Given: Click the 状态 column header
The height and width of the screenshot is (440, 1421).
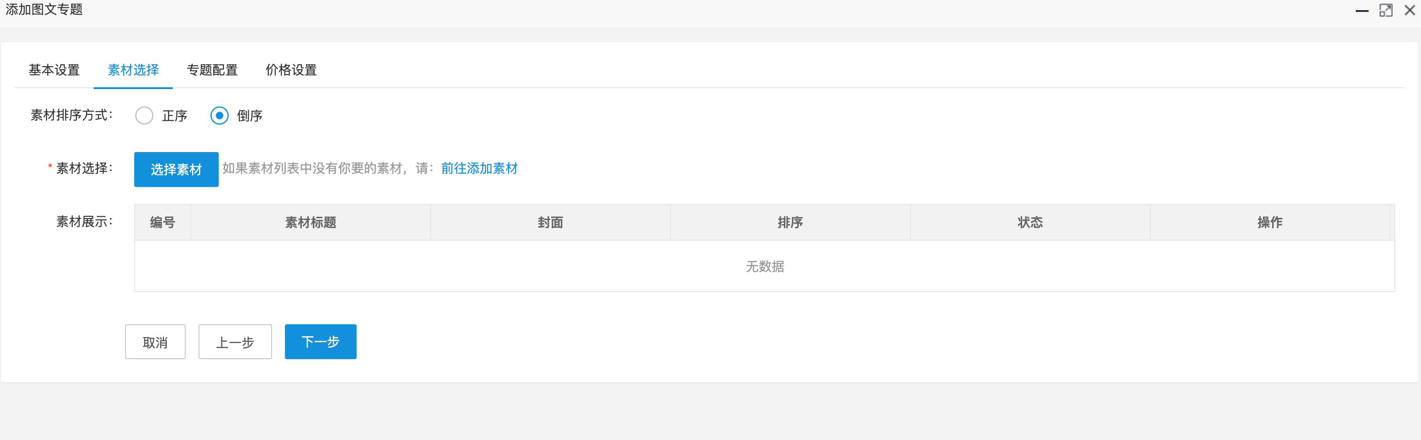Looking at the screenshot, I should tap(1030, 222).
